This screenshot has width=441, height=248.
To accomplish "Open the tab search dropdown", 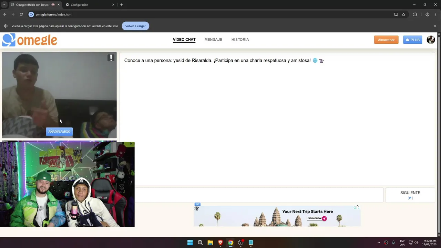I will pos(4,4).
